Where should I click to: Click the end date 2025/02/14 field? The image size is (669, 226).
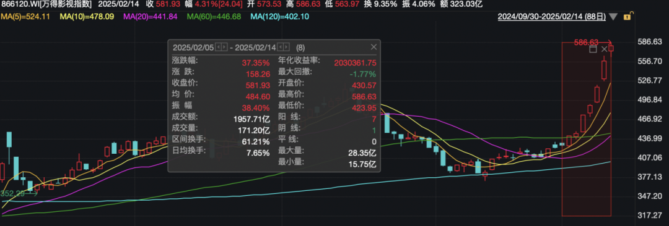click(256, 47)
